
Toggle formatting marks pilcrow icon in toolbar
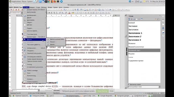pos(78,10)
